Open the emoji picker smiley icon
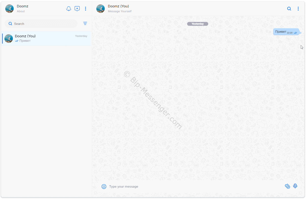 104,186
